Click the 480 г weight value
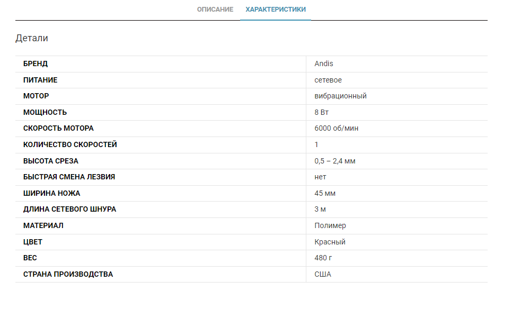Viewport: 512px width, 309px height. 323,258
